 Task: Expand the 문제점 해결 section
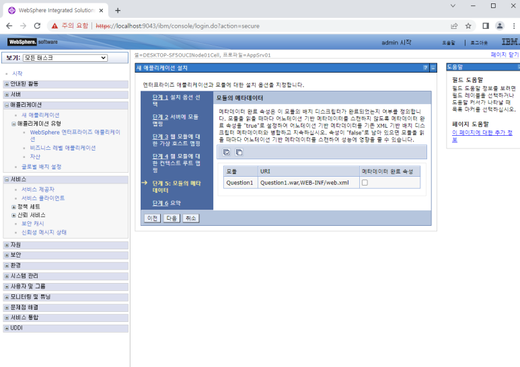pos(7,308)
